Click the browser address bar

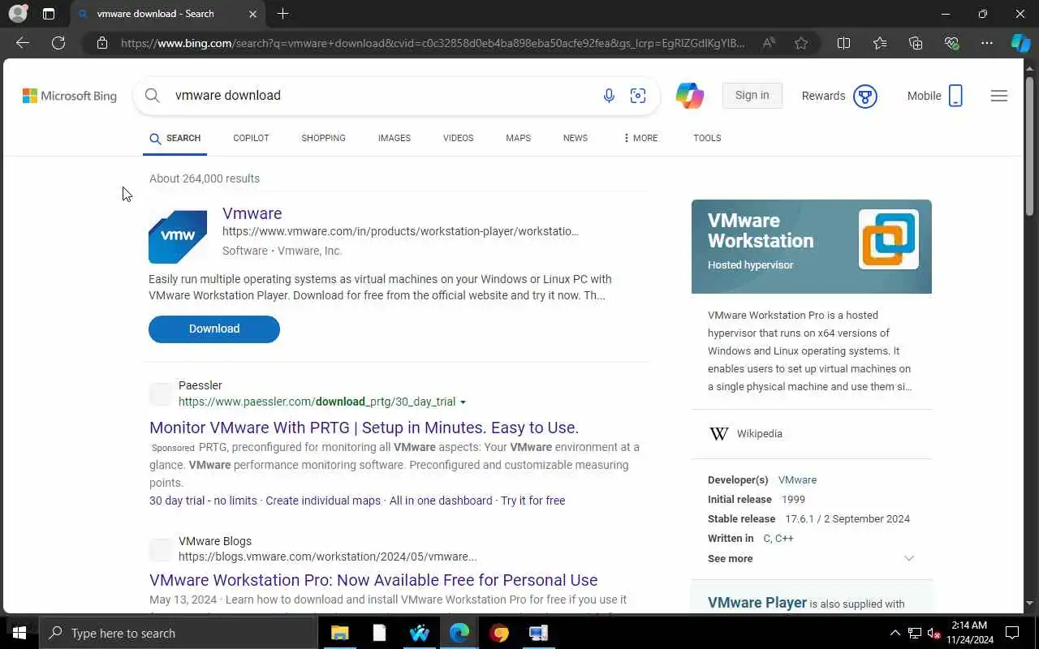(x=433, y=43)
